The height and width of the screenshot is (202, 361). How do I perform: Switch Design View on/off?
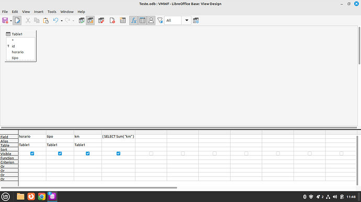(x=90, y=20)
